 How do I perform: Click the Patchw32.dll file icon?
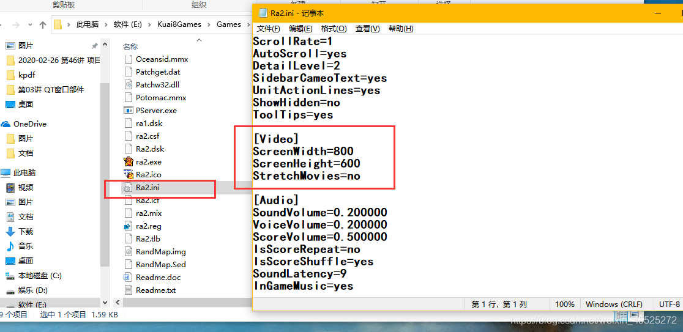click(x=128, y=84)
